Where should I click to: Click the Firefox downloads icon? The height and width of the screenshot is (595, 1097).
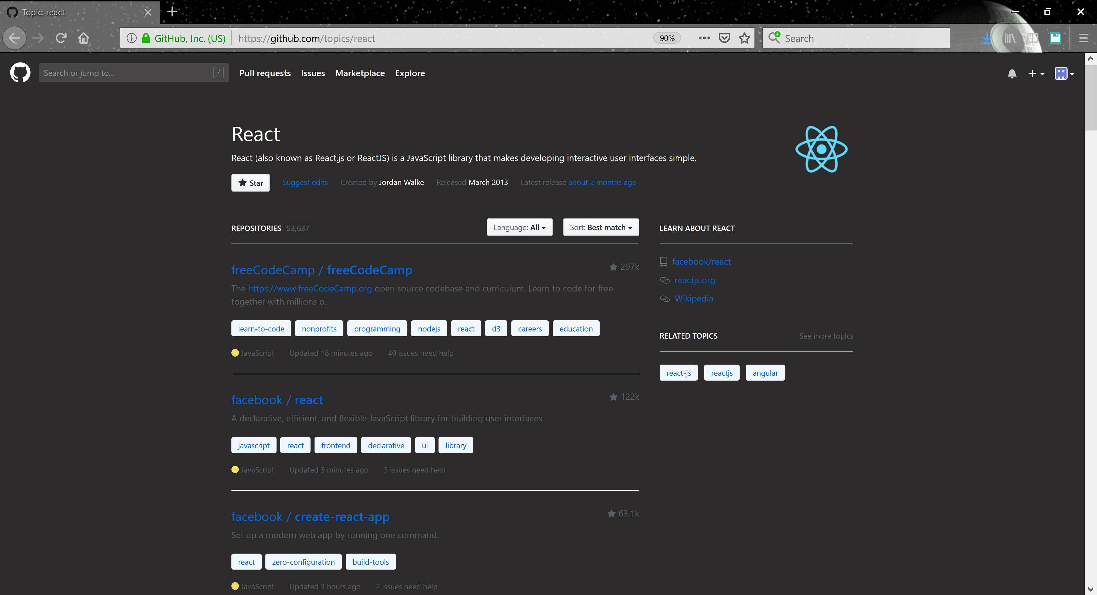coord(987,38)
